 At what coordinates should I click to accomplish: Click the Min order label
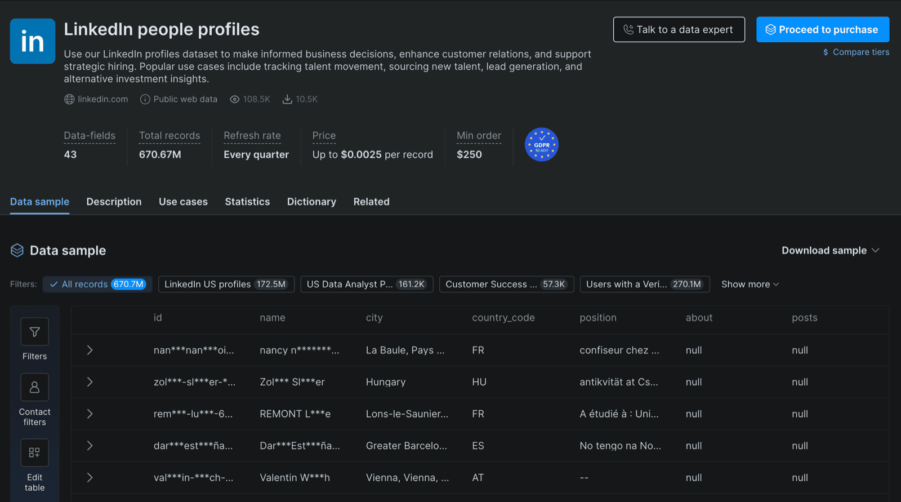click(479, 136)
